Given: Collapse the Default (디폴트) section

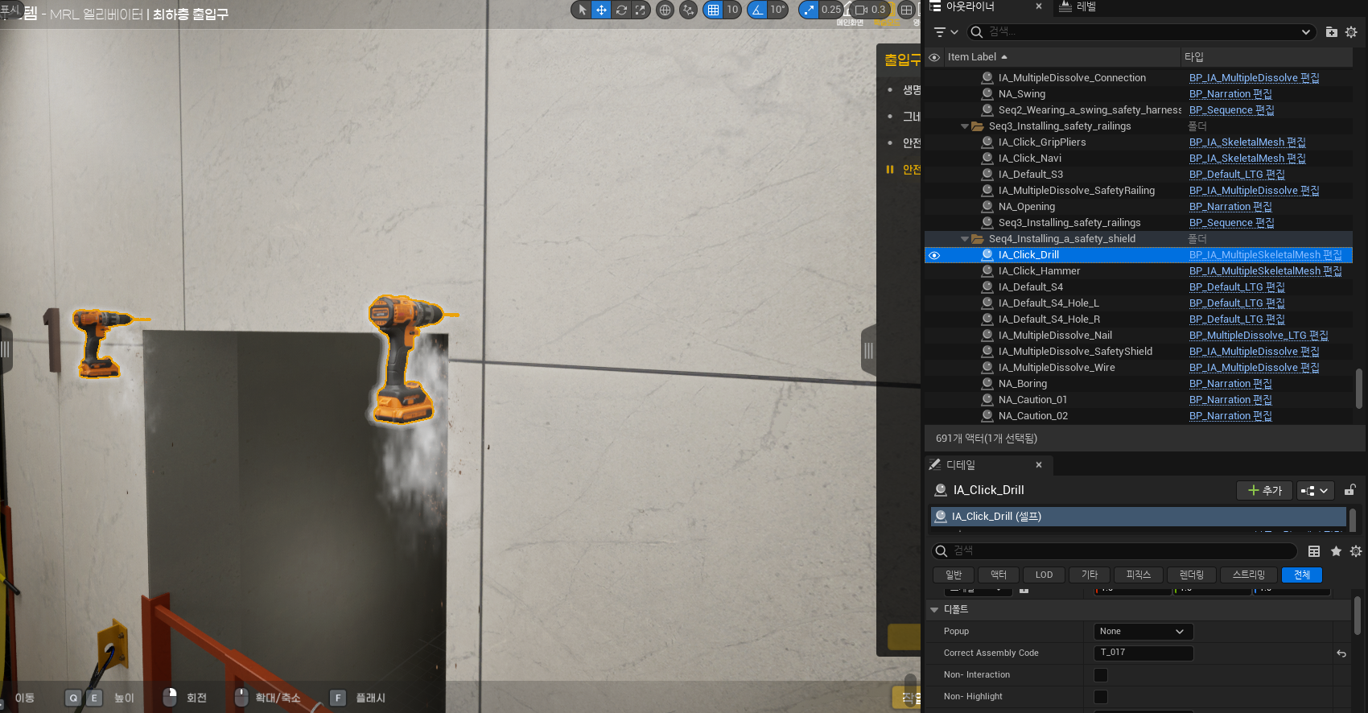Looking at the screenshot, I should click(x=934, y=610).
